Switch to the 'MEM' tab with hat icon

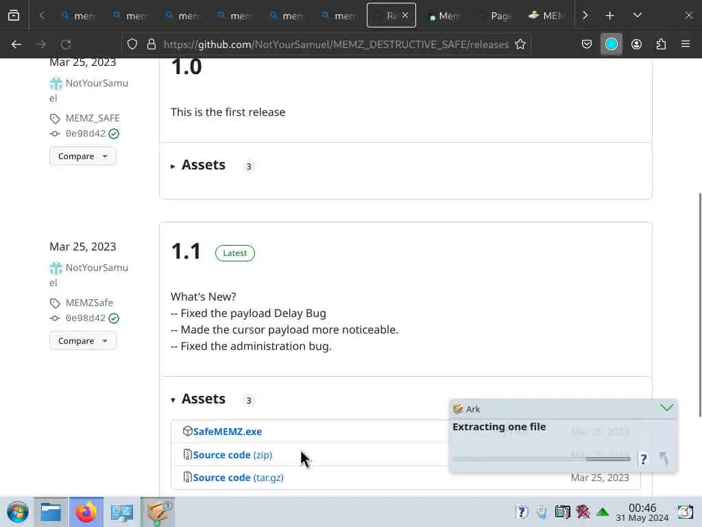click(547, 16)
